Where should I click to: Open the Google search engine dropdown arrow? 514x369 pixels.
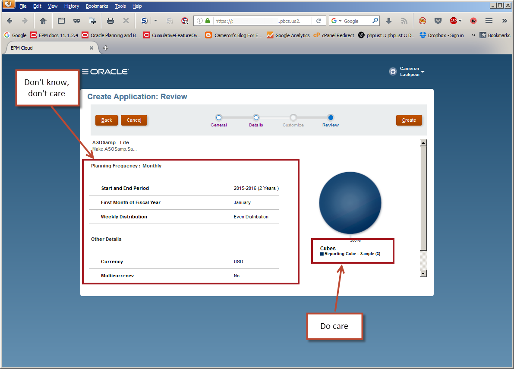tap(340, 21)
